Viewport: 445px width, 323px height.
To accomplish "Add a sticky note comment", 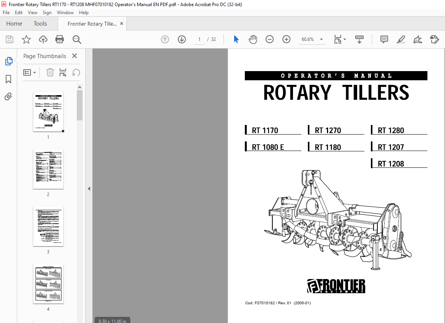I will tap(384, 39).
